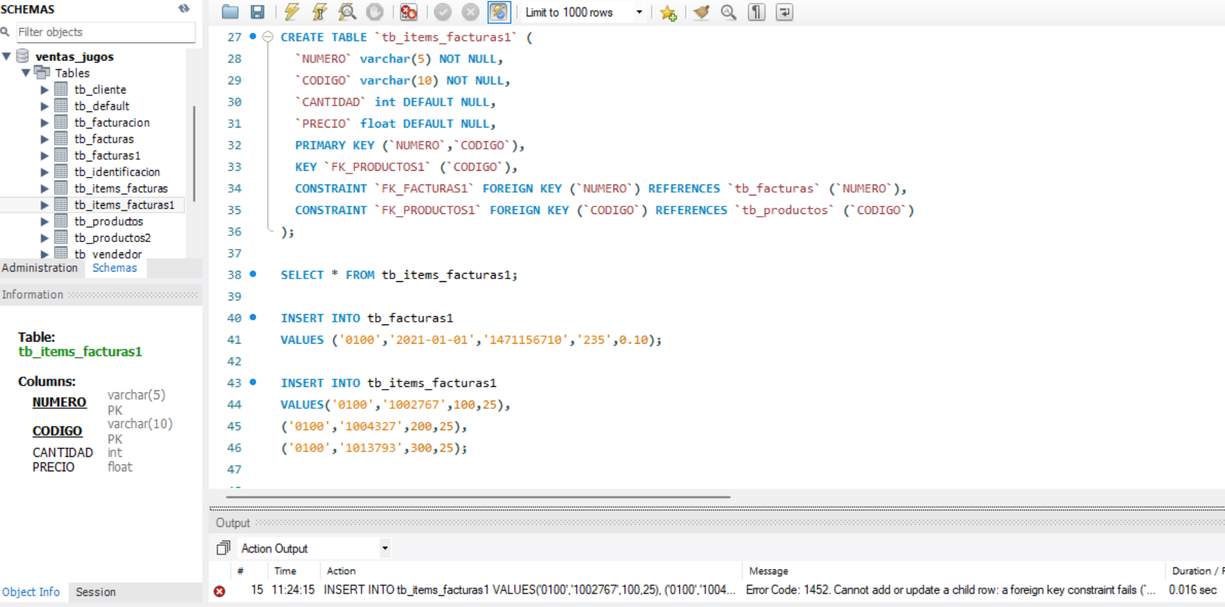Click the statement marker on line 43

click(253, 382)
